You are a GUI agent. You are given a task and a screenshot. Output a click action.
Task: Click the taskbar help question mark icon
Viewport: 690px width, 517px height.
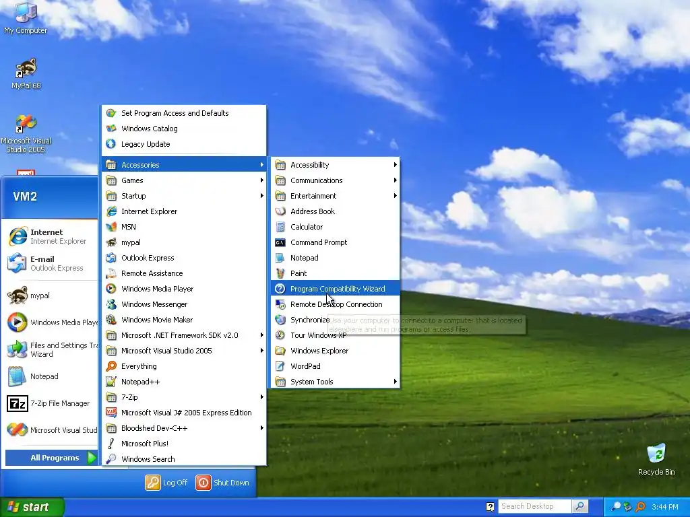[x=490, y=507]
